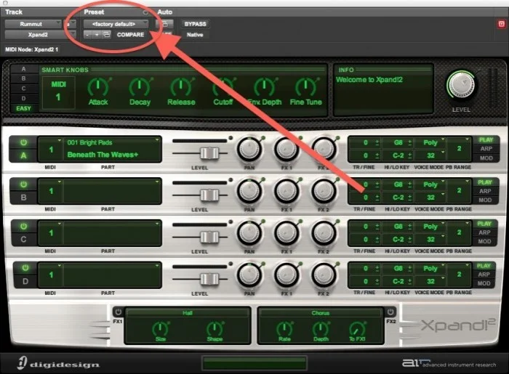Adjust the Decay smart knob

pos(140,87)
